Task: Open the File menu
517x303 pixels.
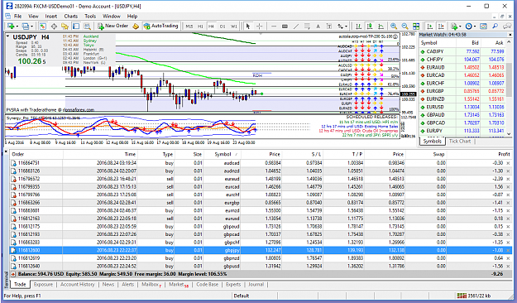Action: 18,17
